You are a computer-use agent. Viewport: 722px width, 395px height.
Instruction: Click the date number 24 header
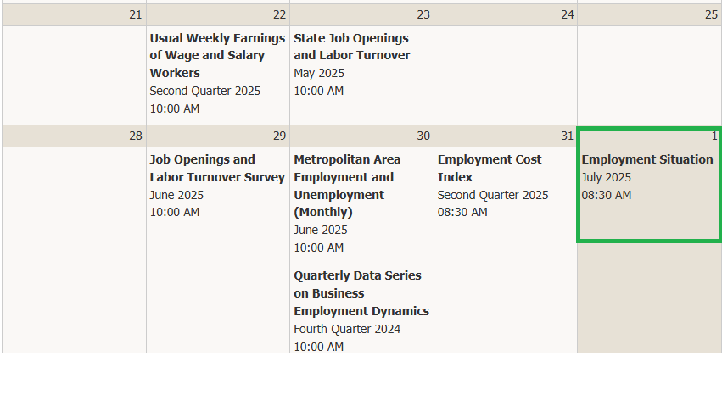tap(568, 14)
